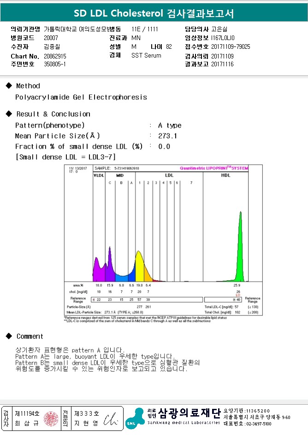This screenshot has width=308, height=436.
Task: Select 'Polyacrylamide Gel Electrophoresis' text
Action: click(81, 97)
